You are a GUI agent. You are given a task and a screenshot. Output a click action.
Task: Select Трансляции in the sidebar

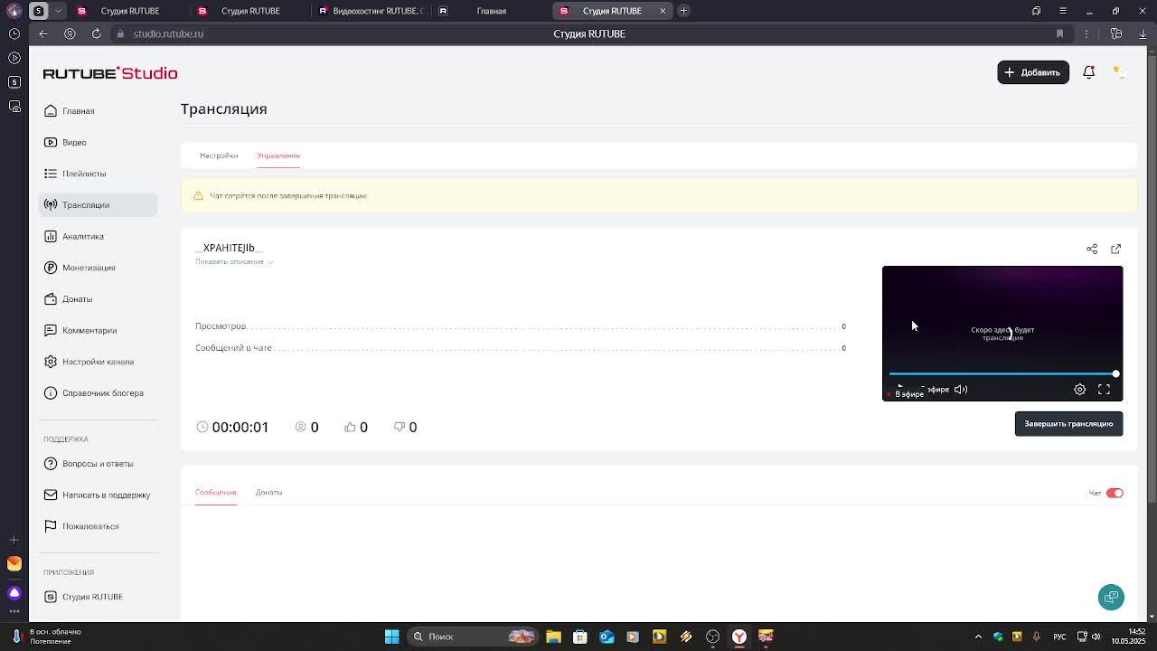[98, 204]
